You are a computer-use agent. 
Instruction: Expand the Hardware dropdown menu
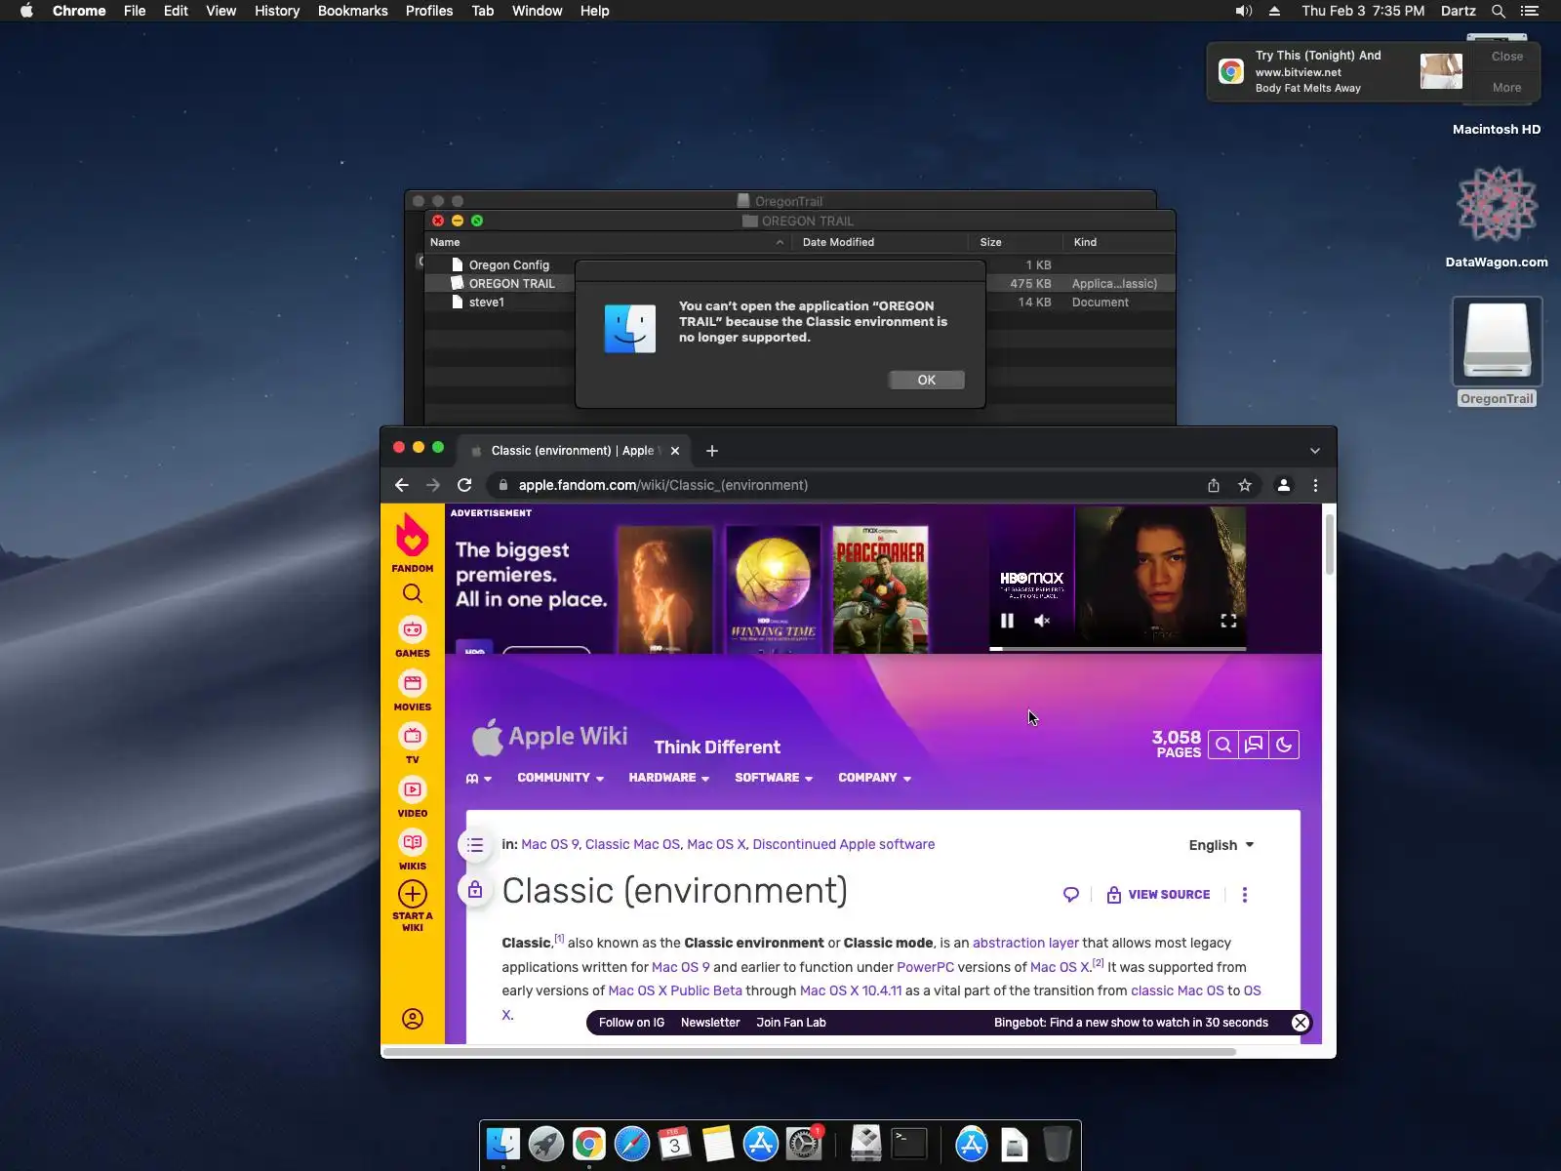(x=669, y=778)
